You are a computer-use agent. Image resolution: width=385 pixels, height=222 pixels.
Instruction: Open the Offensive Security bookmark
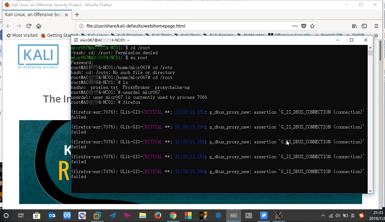click(290, 35)
